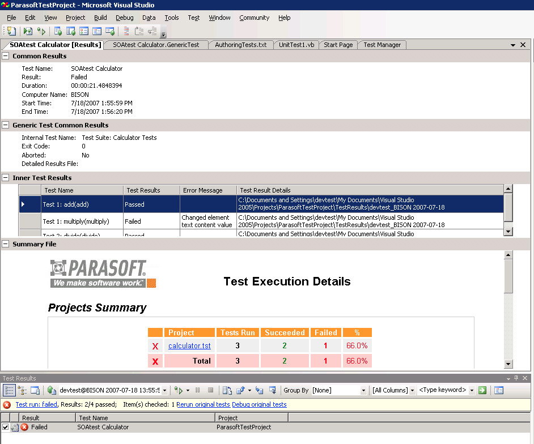534x444 pixels.
Task: Click the red failed status icon in yellow bar
Action: 7,404
